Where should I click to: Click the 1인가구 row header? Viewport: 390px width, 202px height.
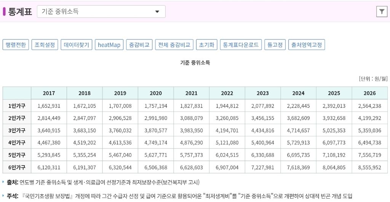pyautogui.click(x=17, y=106)
